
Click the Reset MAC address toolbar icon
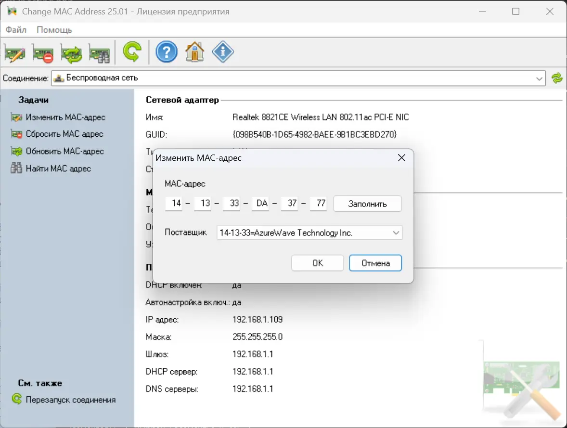(x=43, y=53)
